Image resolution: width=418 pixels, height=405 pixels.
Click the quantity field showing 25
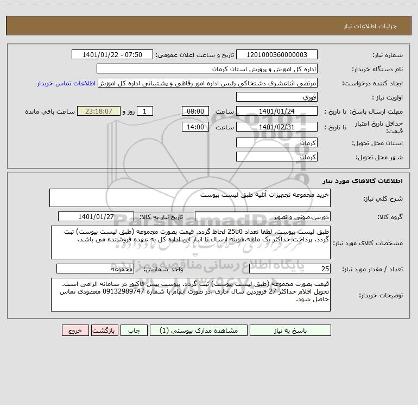[x=290, y=269]
